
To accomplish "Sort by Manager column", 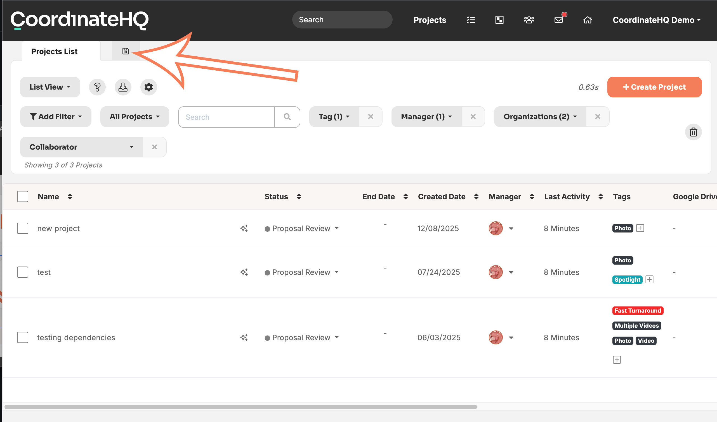I will pyautogui.click(x=532, y=196).
